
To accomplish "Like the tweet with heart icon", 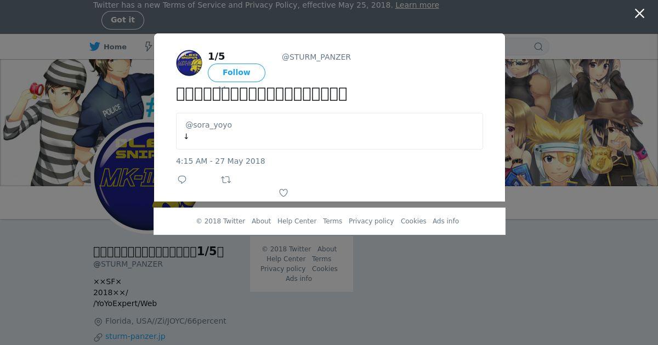I will tap(283, 193).
